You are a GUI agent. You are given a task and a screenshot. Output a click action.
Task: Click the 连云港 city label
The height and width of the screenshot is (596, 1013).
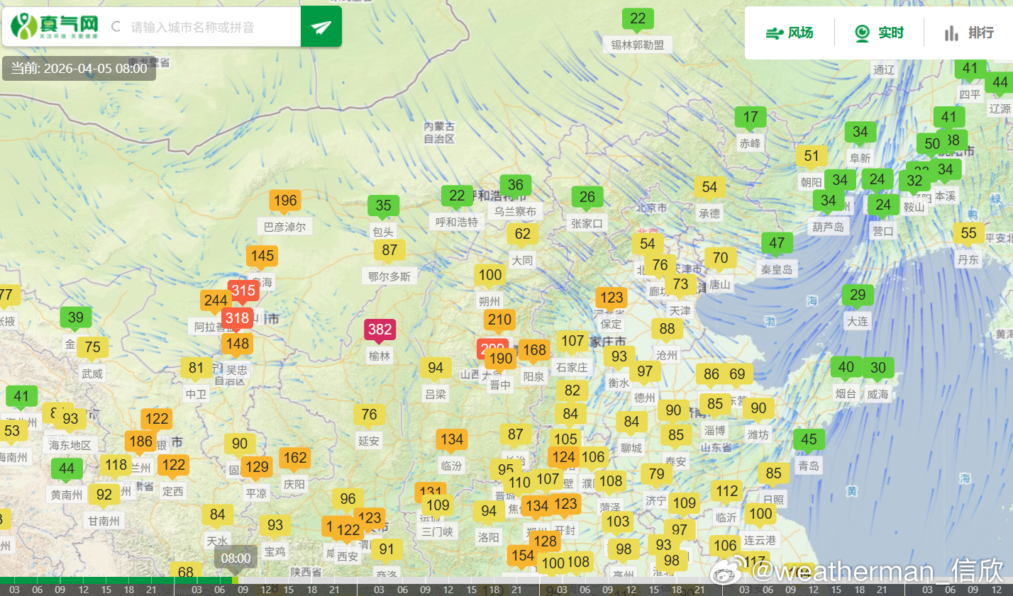[x=760, y=540]
